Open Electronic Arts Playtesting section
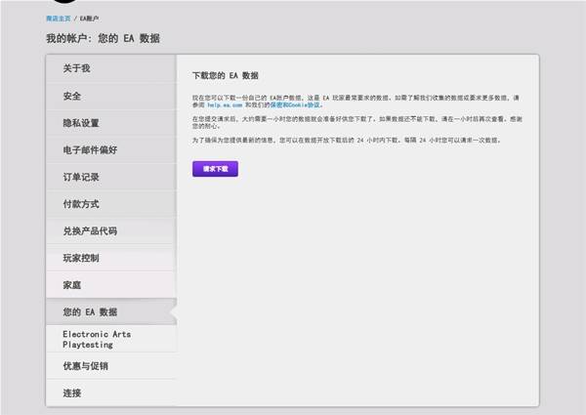 click(x=111, y=339)
